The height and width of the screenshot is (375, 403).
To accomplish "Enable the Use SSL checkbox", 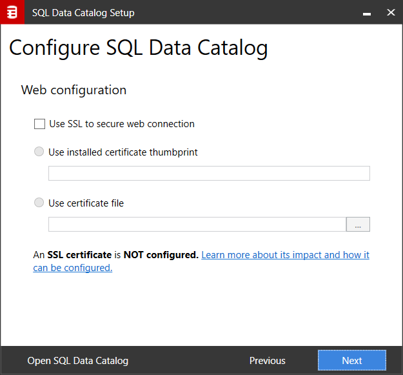I will click(39, 124).
